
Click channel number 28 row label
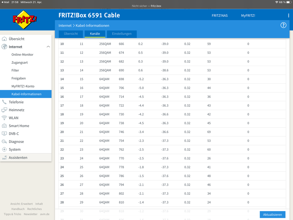62,202
